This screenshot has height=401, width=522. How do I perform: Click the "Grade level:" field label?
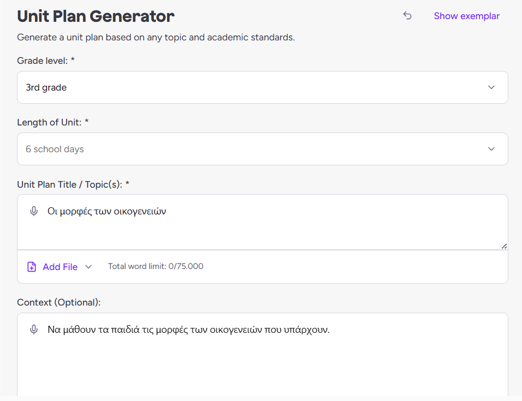46,61
